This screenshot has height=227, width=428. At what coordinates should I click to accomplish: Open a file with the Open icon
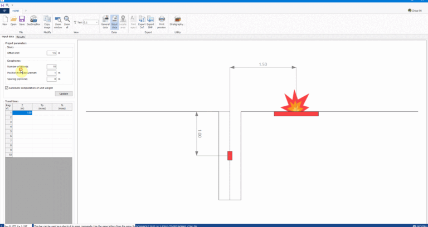[x=13, y=20]
